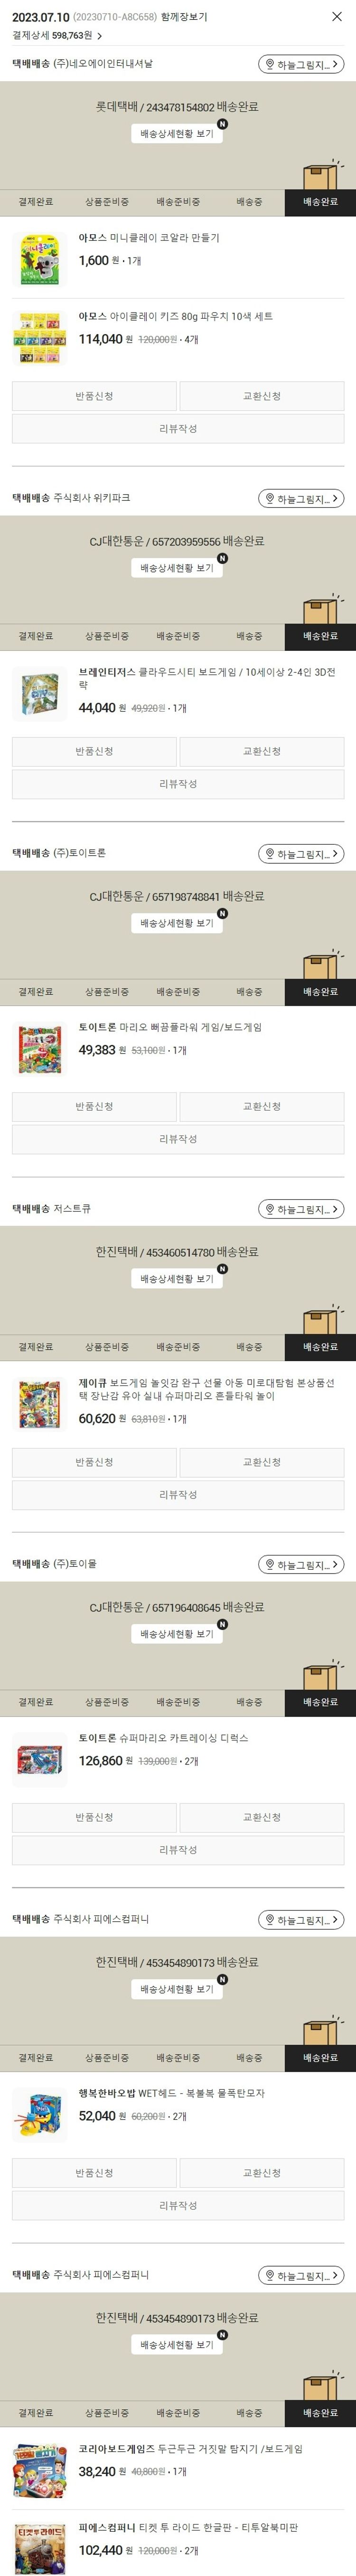This screenshot has height=2576, width=356.
Task: Click delivery box icon on 롯데택배 shipment
Action: click(x=320, y=175)
